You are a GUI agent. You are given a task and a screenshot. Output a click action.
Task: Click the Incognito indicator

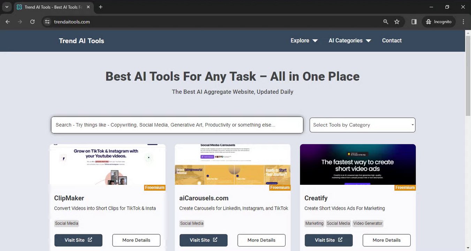(x=439, y=22)
